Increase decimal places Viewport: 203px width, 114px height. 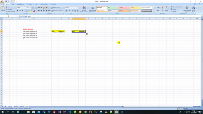pyautogui.click(x=75, y=11)
